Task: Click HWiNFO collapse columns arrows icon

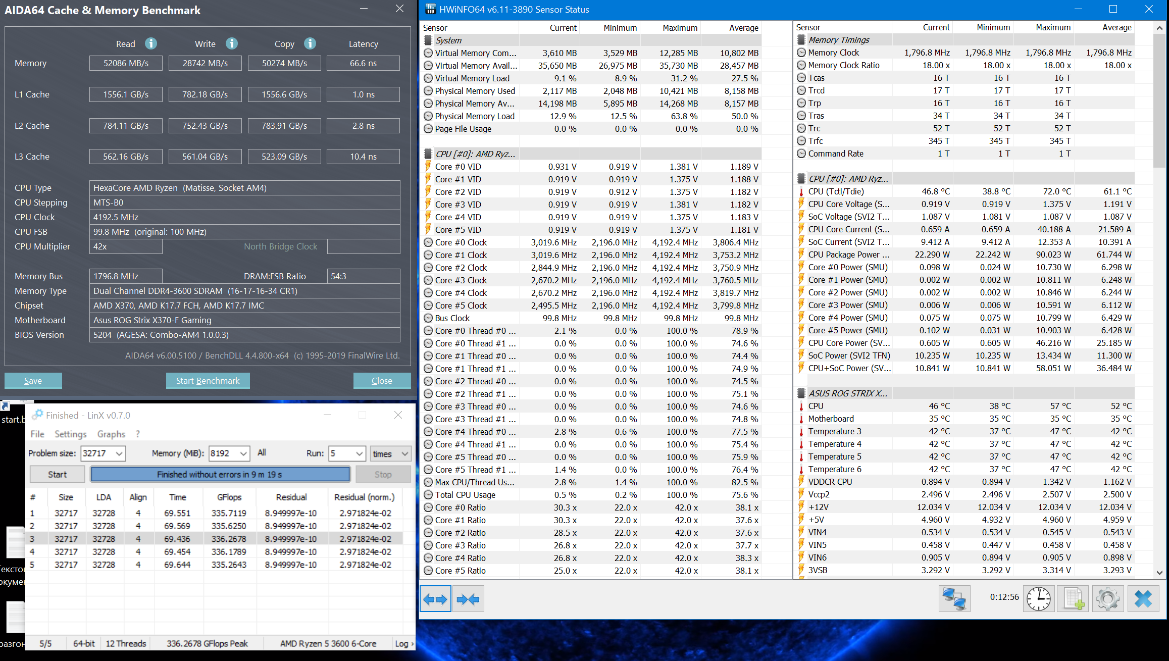Action: click(468, 599)
